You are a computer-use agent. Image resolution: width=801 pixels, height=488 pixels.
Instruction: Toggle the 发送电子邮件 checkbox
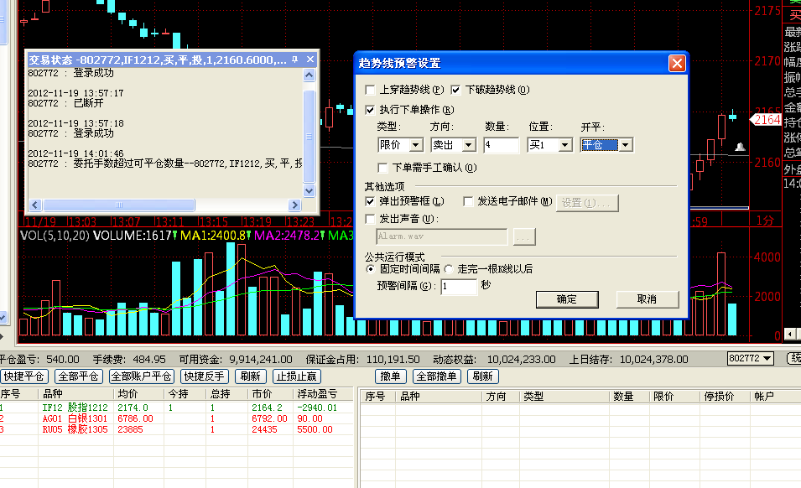pyautogui.click(x=468, y=201)
